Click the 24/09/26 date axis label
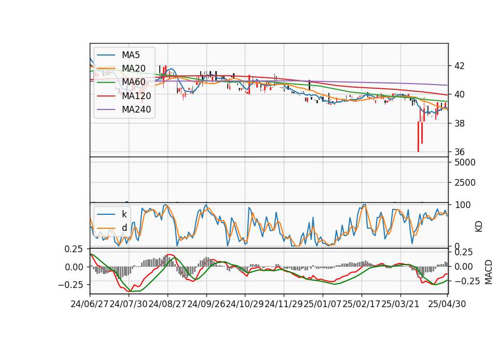The height and width of the screenshot is (358, 498). tap(206, 305)
